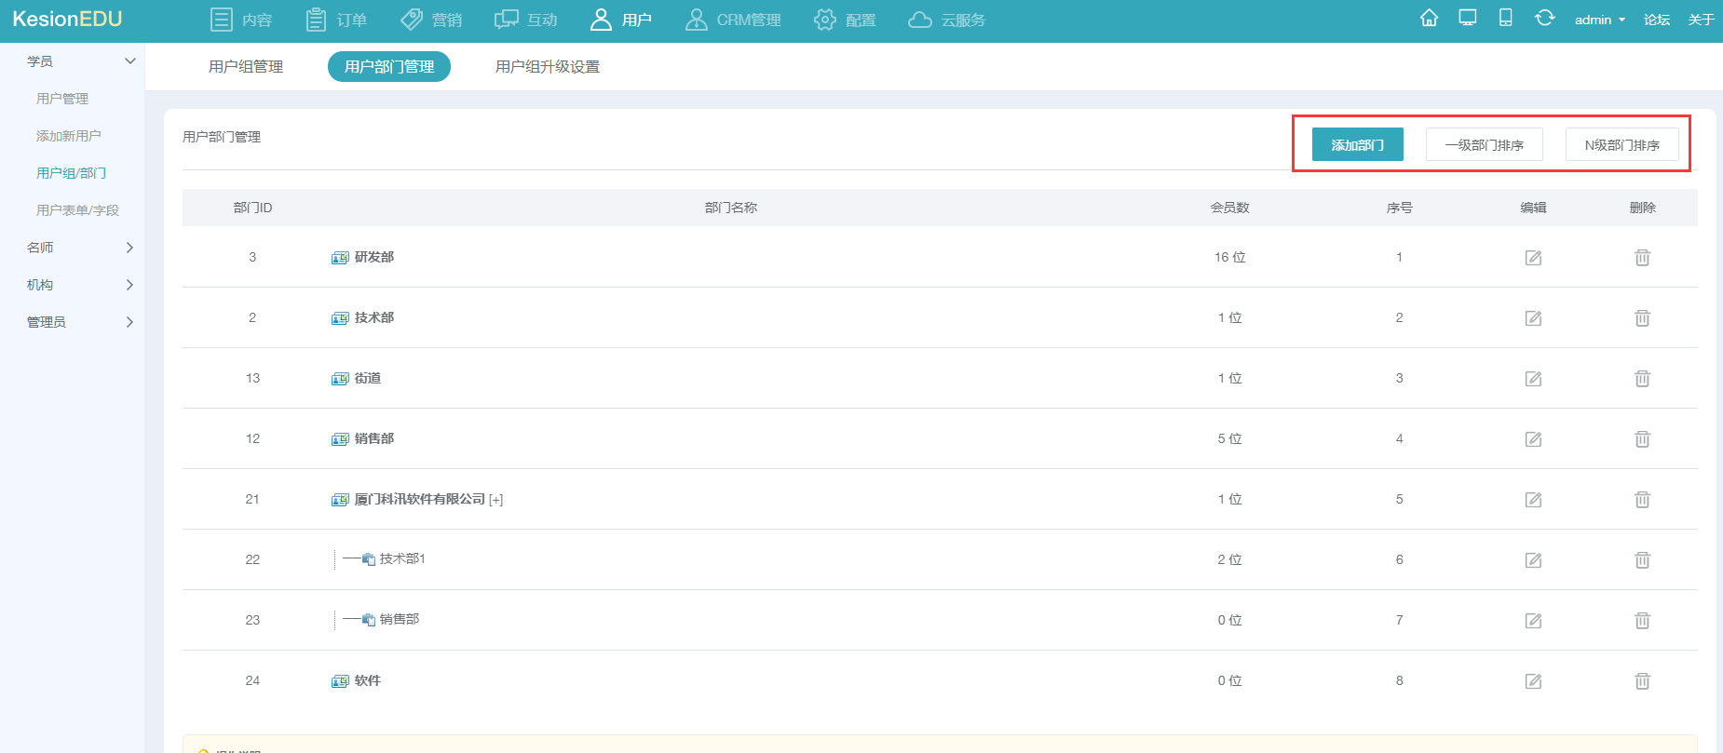Click trash icon for 软件 department

click(1642, 681)
